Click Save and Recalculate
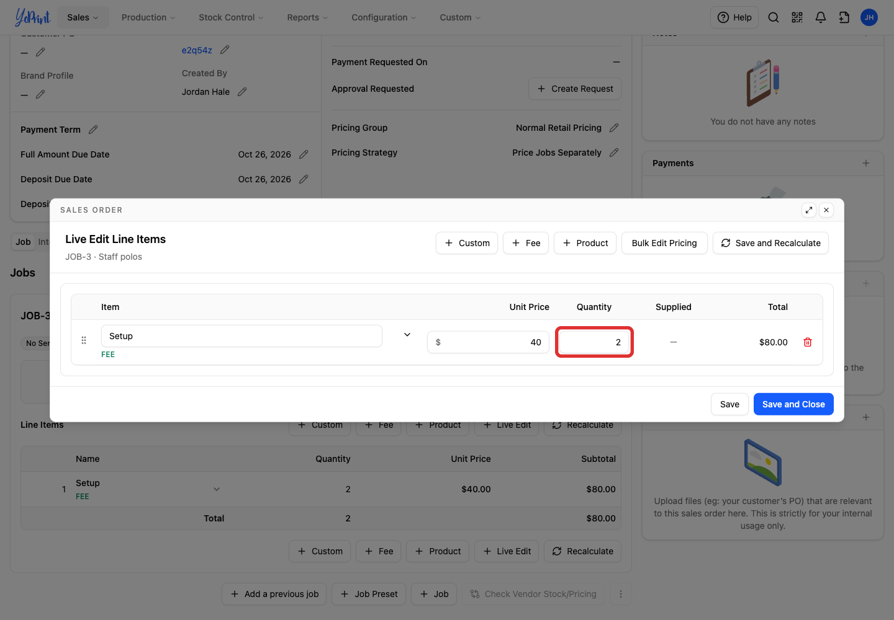The image size is (894, 620). click(x=770, y=243)
